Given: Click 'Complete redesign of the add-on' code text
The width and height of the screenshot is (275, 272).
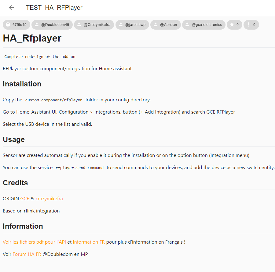Looking at the screenshot, I should (x=40, y=56).
